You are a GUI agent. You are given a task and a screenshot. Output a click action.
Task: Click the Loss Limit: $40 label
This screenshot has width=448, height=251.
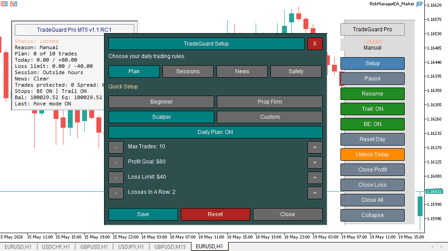pyautogui.click(x=147, y=177)
